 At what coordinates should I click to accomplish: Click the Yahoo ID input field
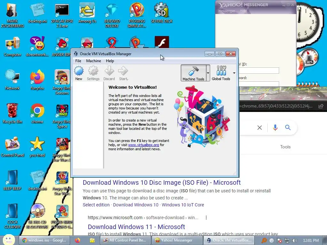pyautogui.click(x=259, y=71)
